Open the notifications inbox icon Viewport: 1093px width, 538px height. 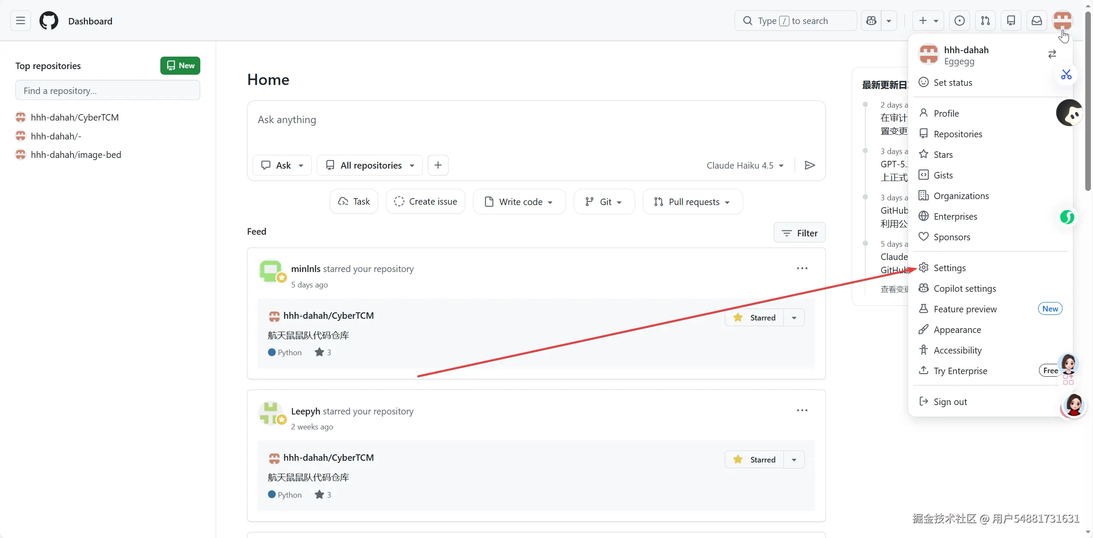pos(1037,21)
